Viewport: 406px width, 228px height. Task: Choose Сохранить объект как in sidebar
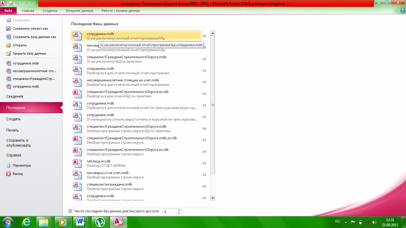tap(30, 29)
